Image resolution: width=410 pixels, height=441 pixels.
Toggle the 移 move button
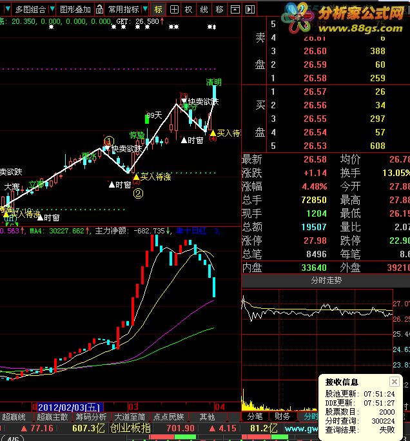click(219, 10)
